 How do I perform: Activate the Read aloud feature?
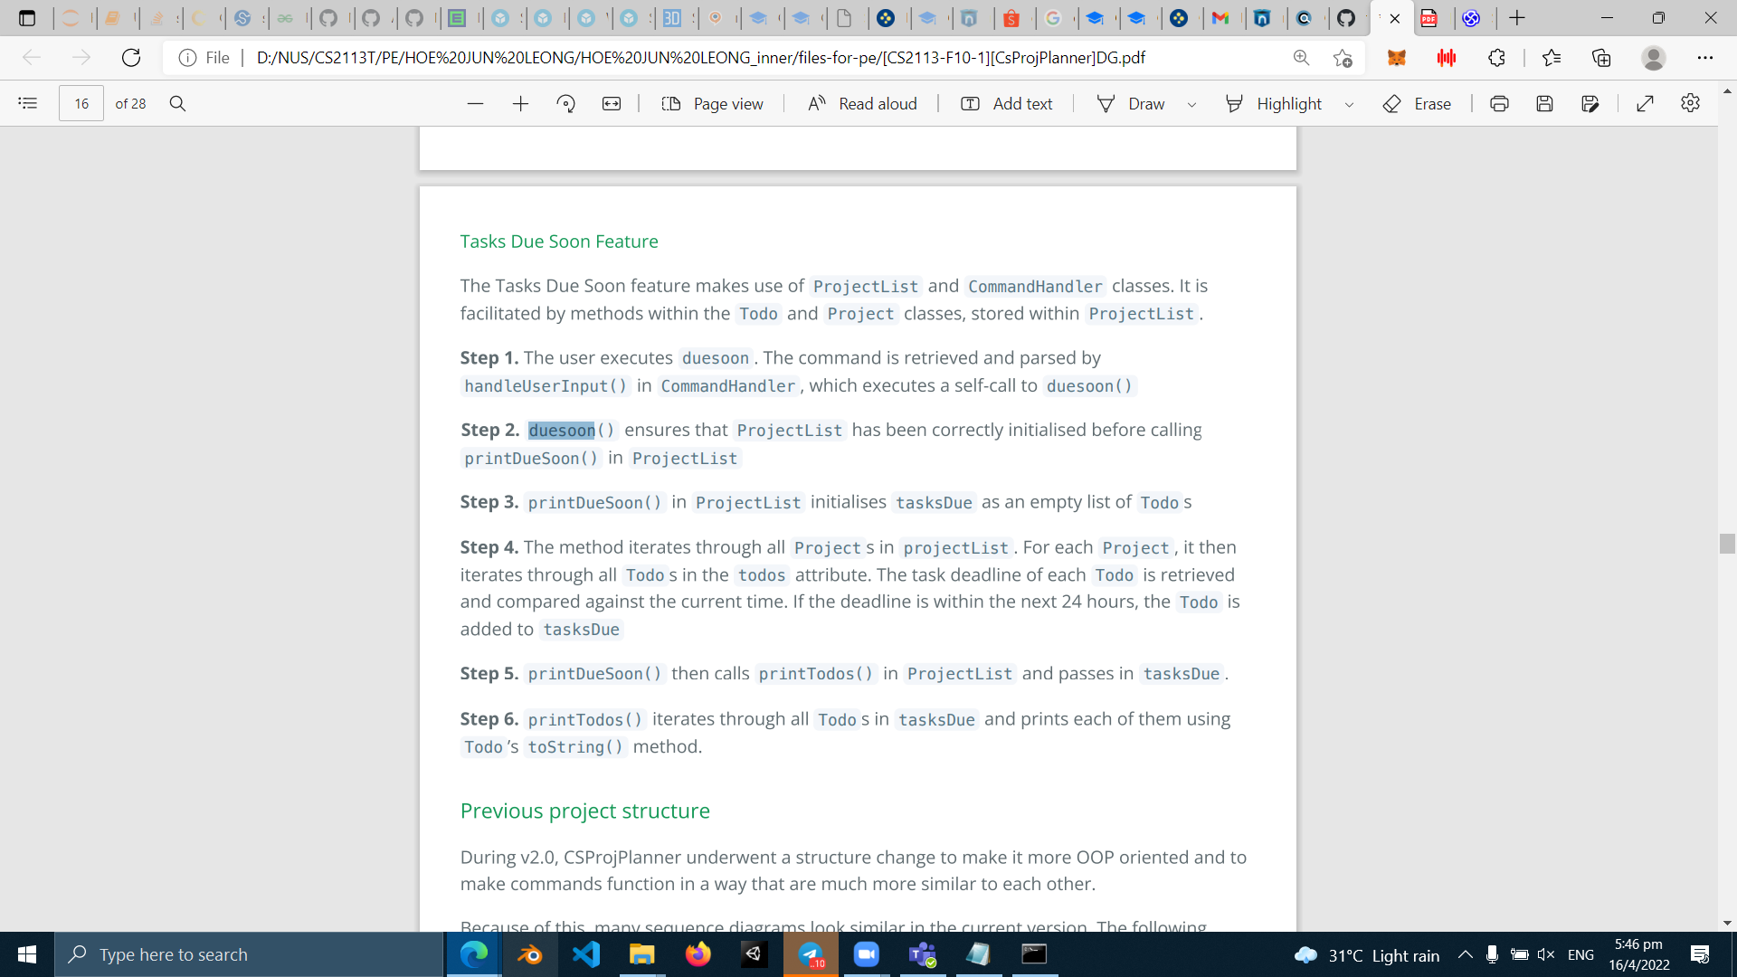862,104
